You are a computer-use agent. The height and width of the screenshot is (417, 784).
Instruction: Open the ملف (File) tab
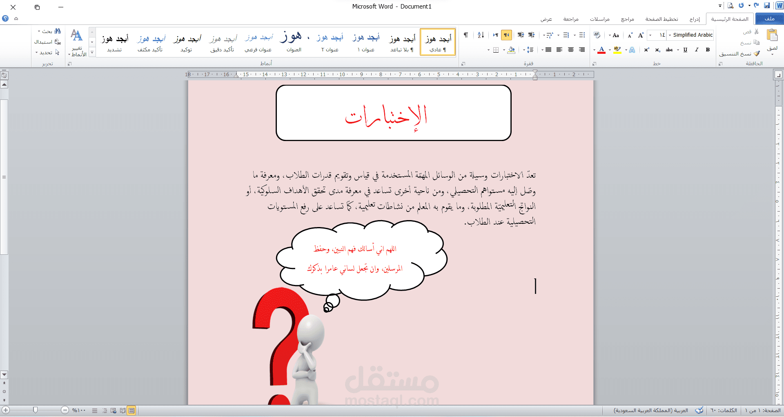coord(770,19)
